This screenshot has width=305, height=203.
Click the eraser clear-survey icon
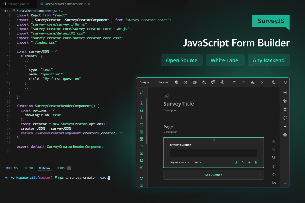252,82
